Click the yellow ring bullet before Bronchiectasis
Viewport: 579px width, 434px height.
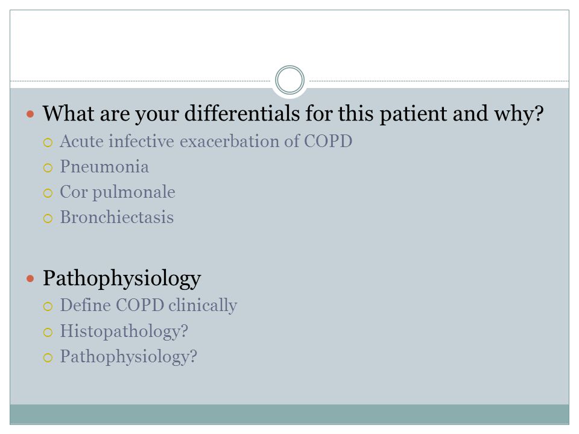(x=48, y=218)
